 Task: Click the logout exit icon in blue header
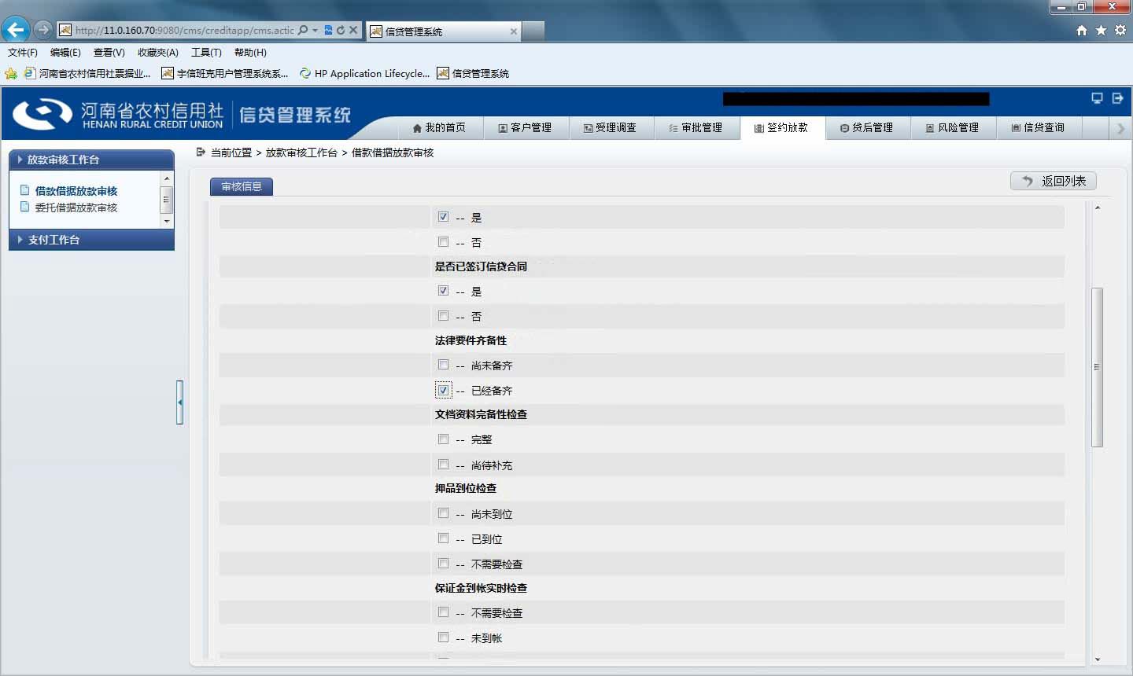point(1118,98)
